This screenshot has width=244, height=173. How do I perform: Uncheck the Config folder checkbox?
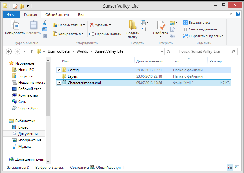(x=59, y=70)
